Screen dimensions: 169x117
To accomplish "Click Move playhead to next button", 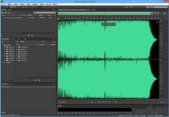I will (x=109, y=102).
